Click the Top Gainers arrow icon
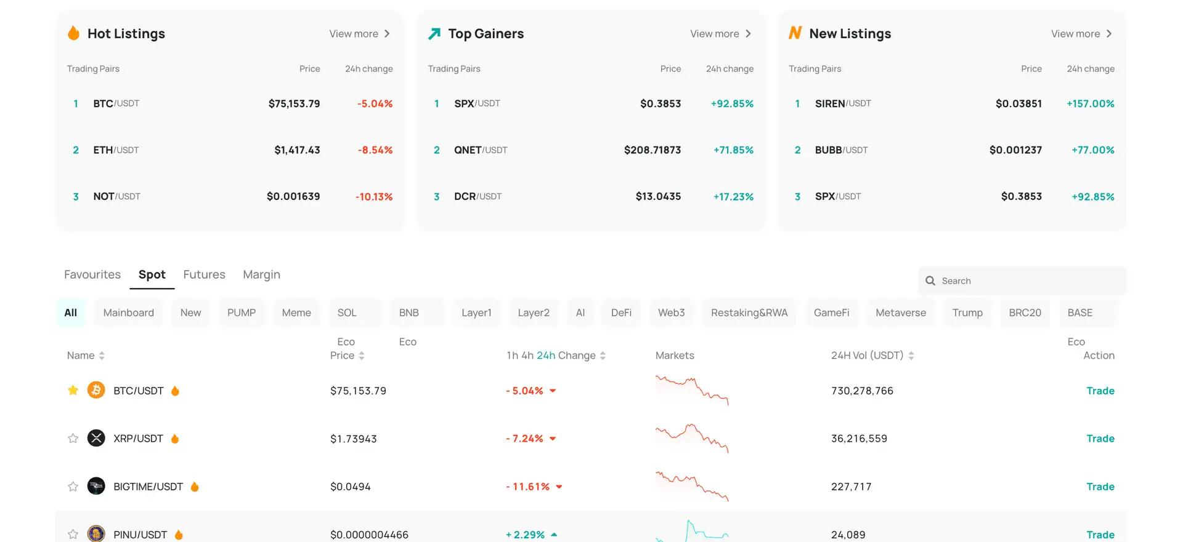The width and height of the screenshot is (1183, 542). (x=434, y=33)
